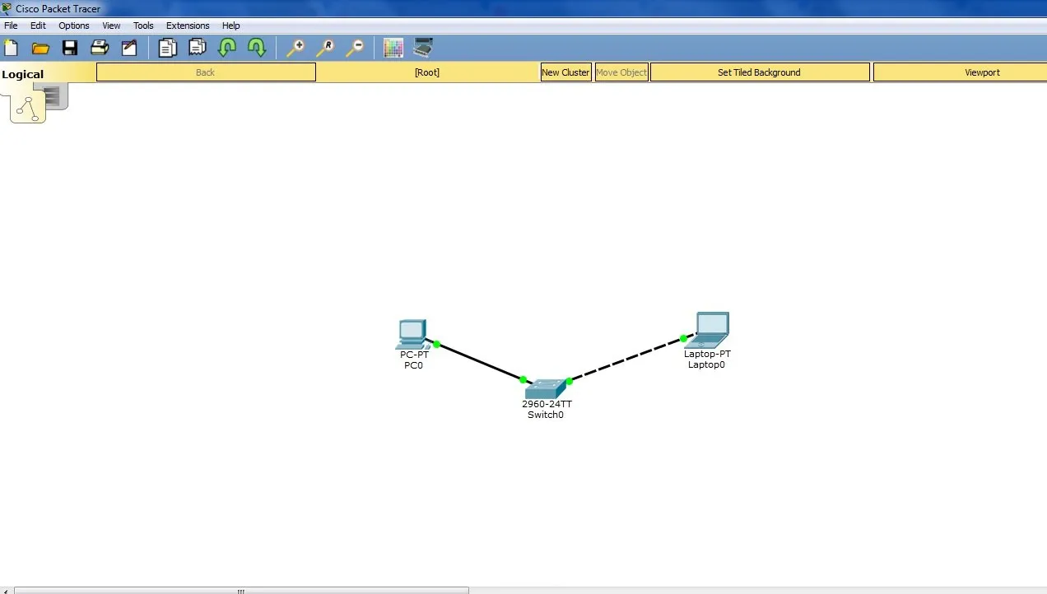This screenshot has height=594, width=1047.
Task: Zoom out of the workspace
Action: point(355,48)
